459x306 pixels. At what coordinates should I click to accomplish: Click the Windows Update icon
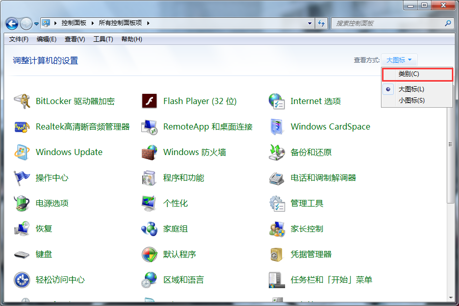pos(22,152)
